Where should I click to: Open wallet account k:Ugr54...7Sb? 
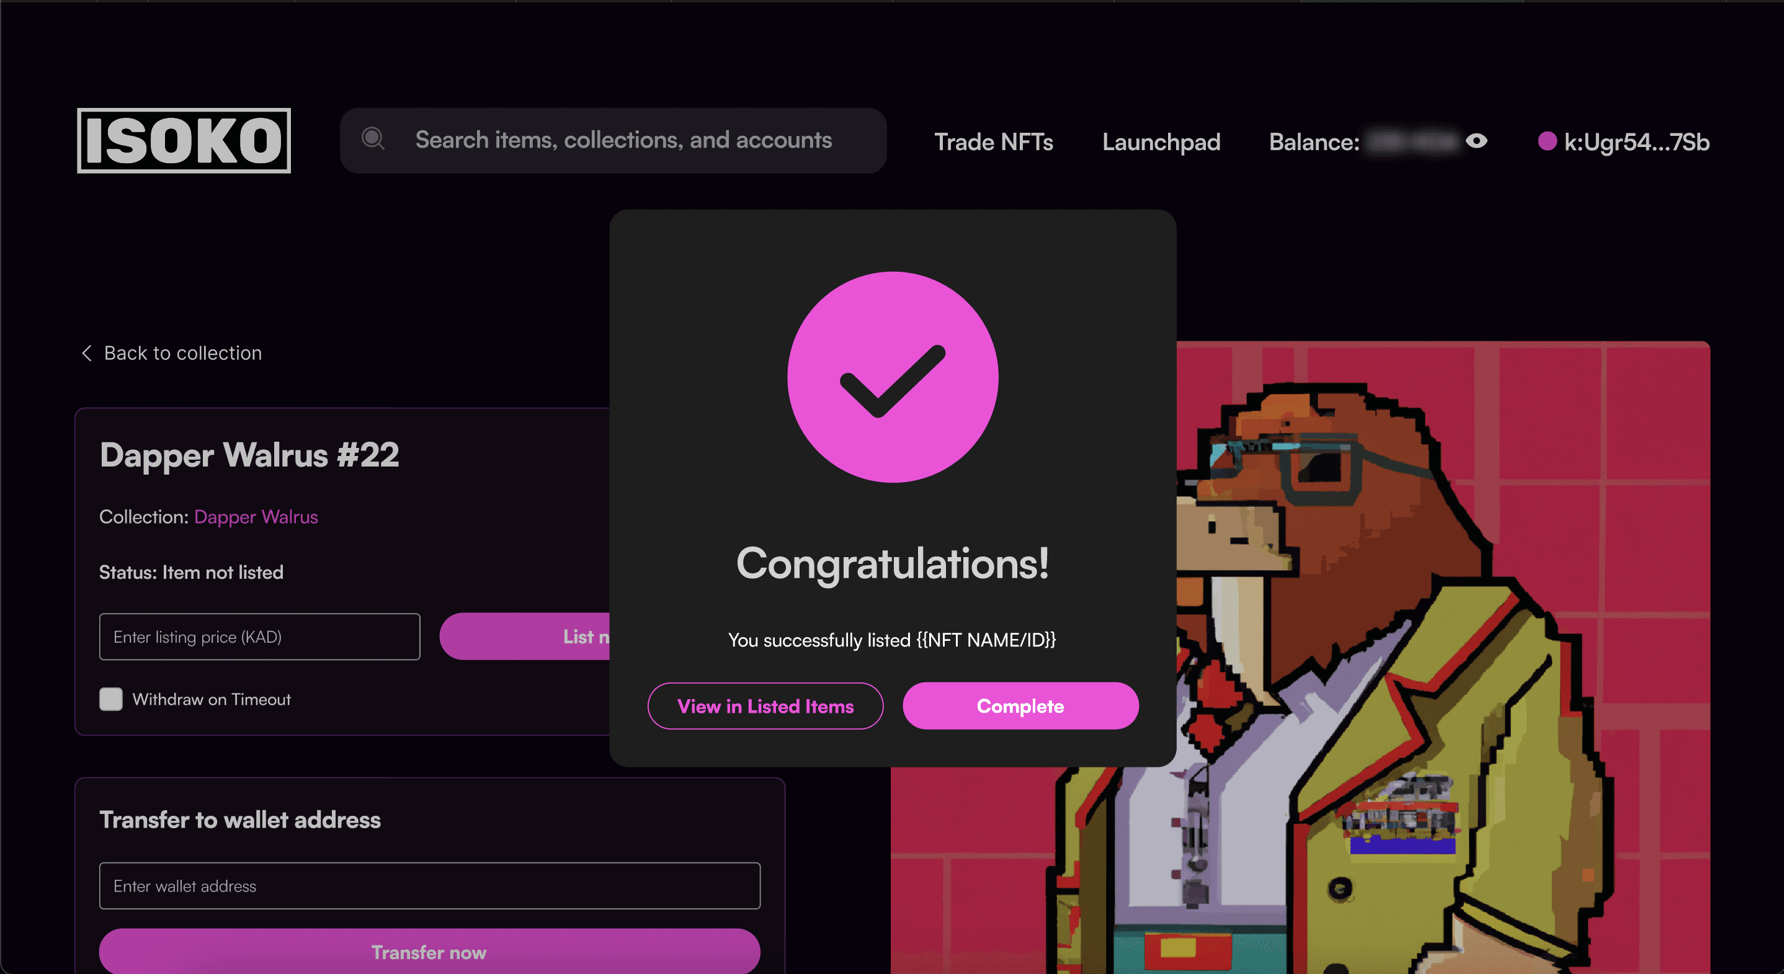tap(1636, 142)
